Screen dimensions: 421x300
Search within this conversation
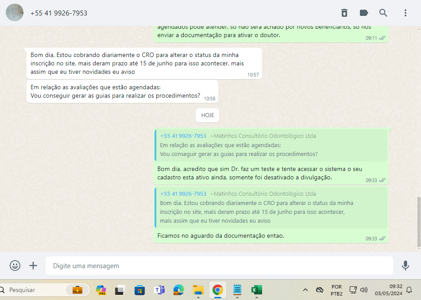coord(383,13)
